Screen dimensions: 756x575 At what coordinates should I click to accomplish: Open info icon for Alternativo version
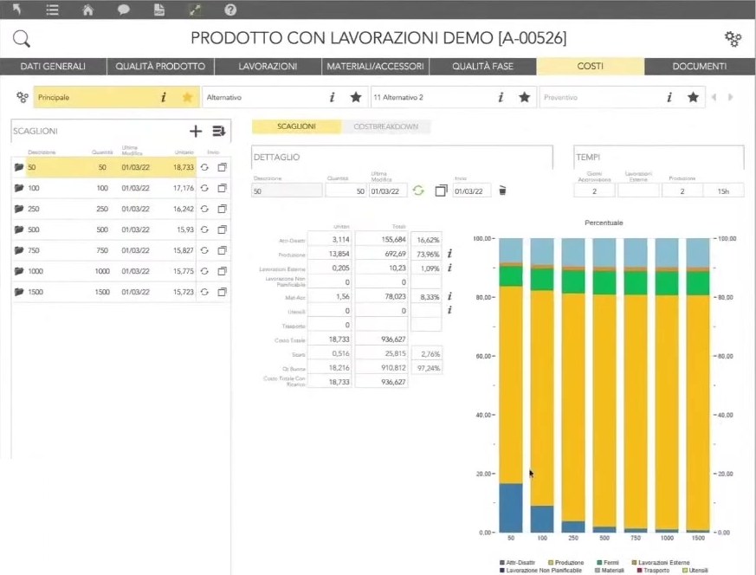coord(332,97)
